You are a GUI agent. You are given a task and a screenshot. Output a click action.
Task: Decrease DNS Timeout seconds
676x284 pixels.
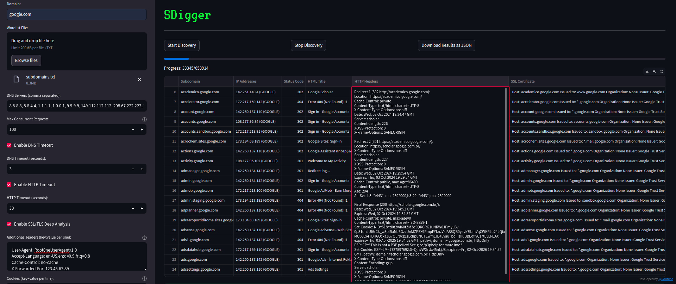coord(133,169)
